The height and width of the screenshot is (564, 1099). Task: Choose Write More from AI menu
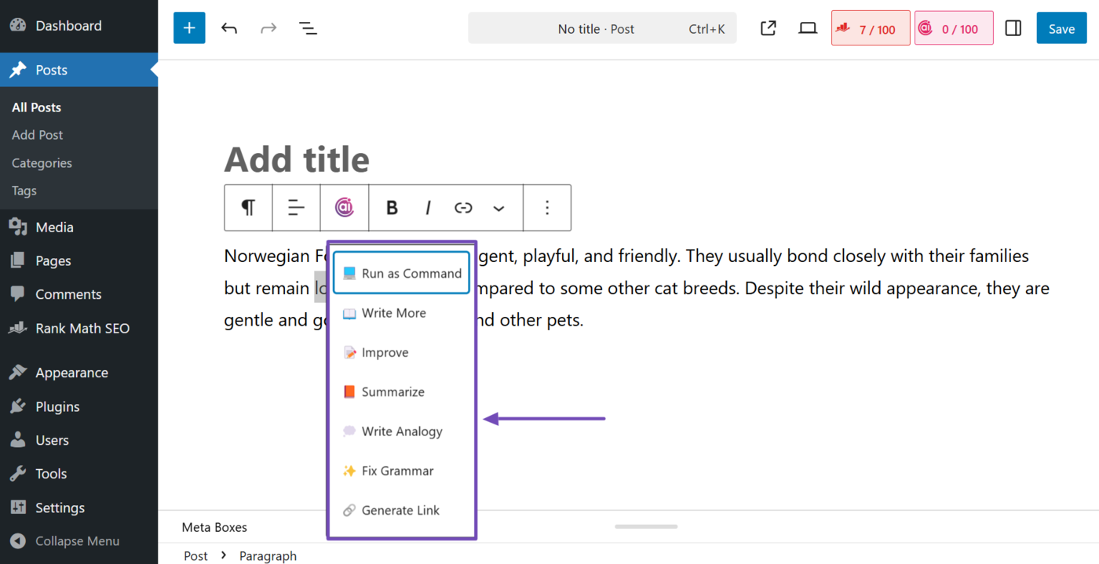[x=401, y=313]
